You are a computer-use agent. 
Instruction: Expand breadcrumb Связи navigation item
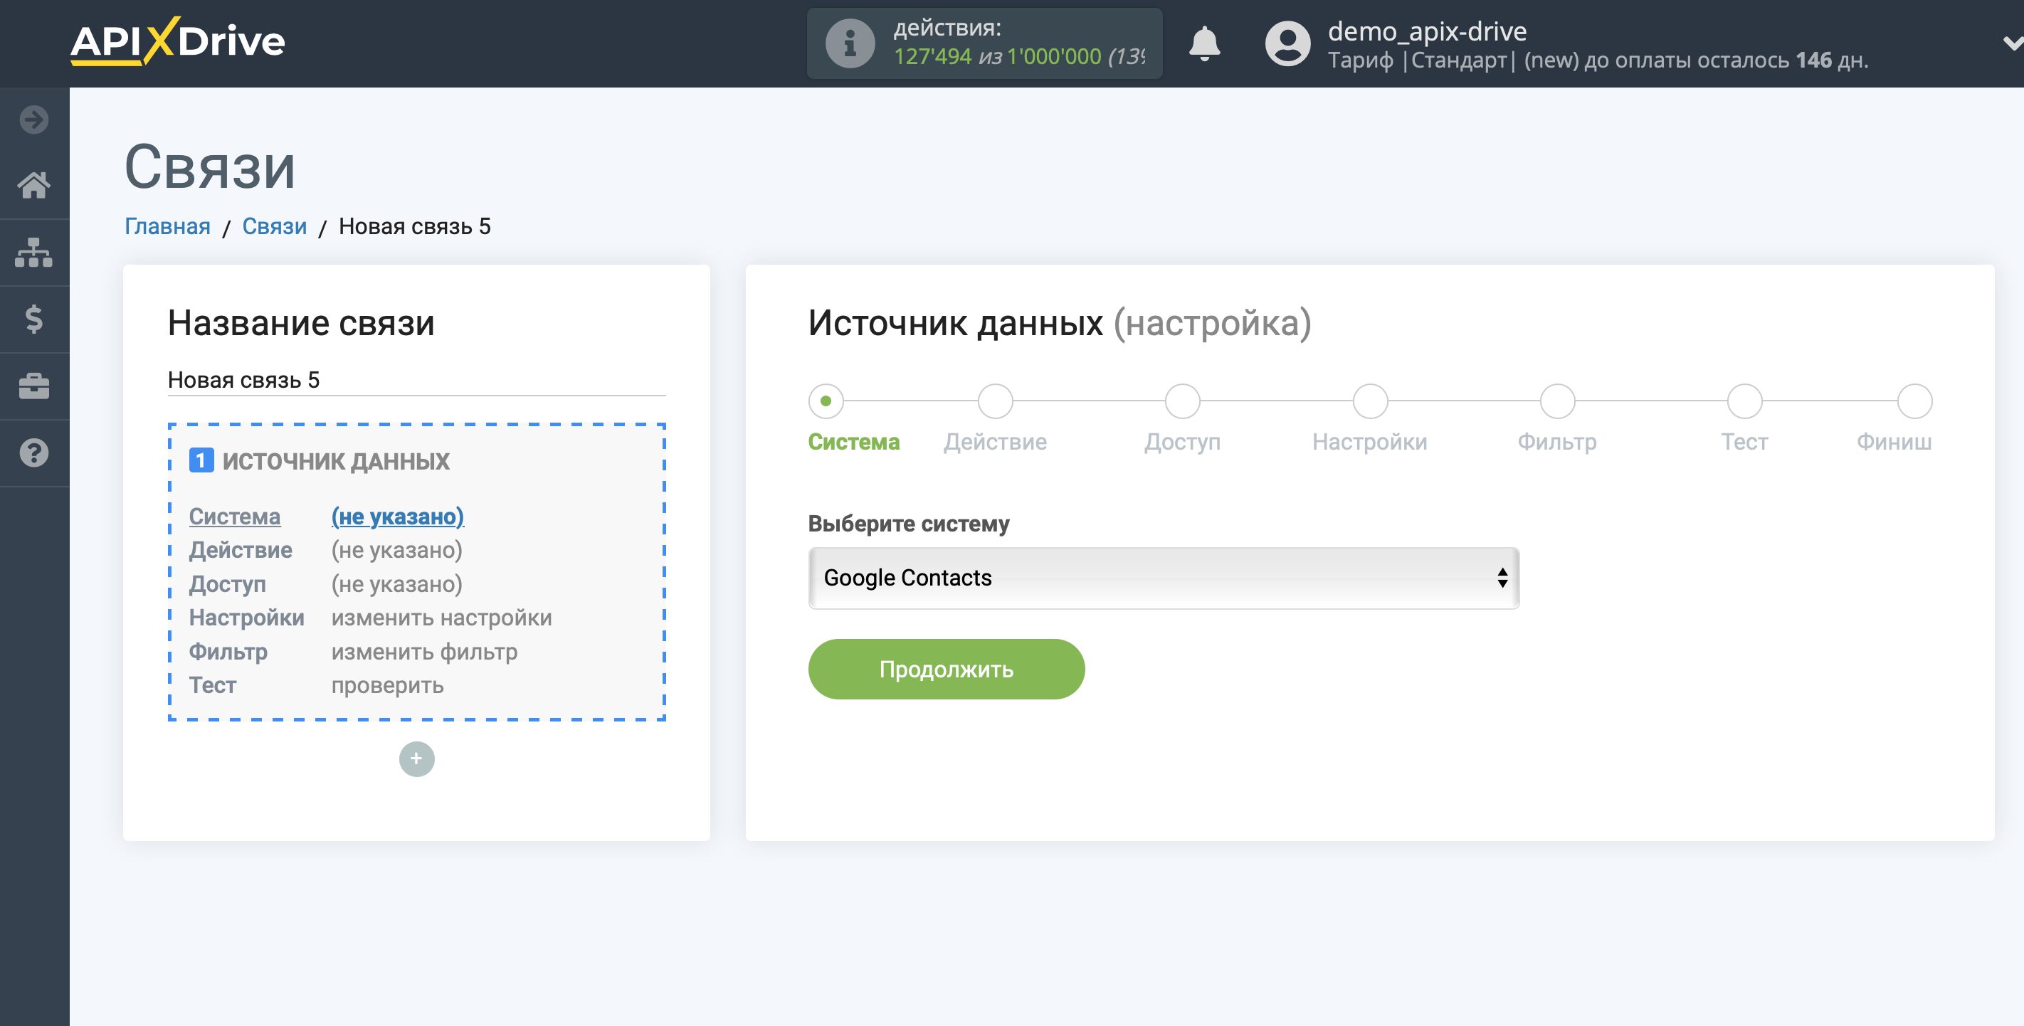(x=275, y=226)
